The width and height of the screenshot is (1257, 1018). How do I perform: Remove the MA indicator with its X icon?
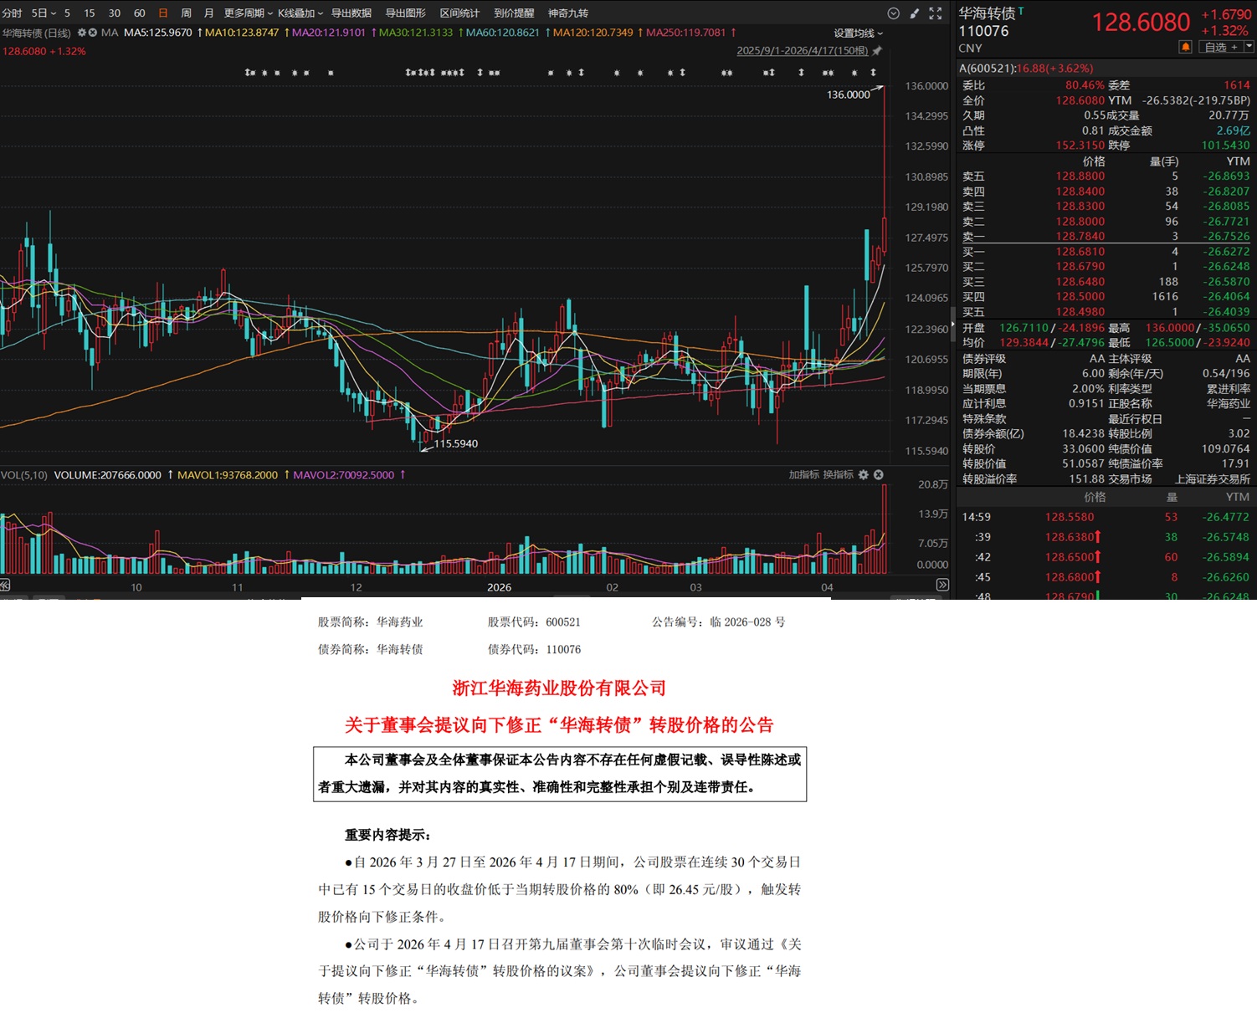coord(93,33)
